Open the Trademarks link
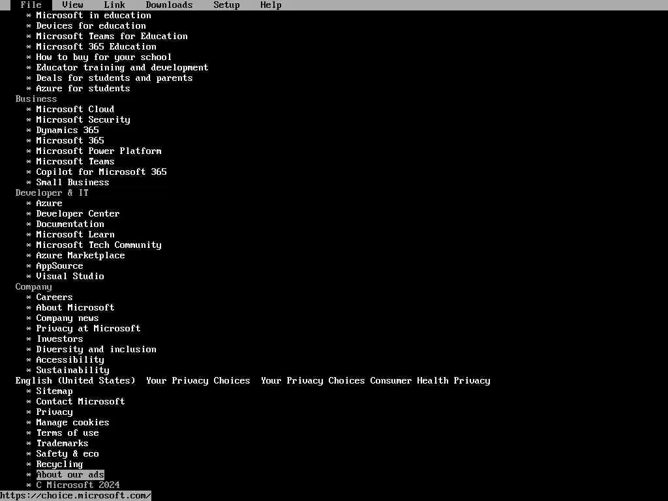 [x=62, y=443]
